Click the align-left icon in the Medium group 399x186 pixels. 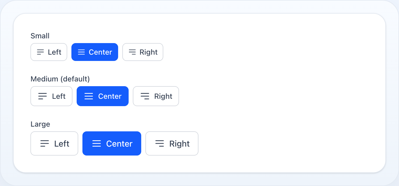click(x=43, y=96)
